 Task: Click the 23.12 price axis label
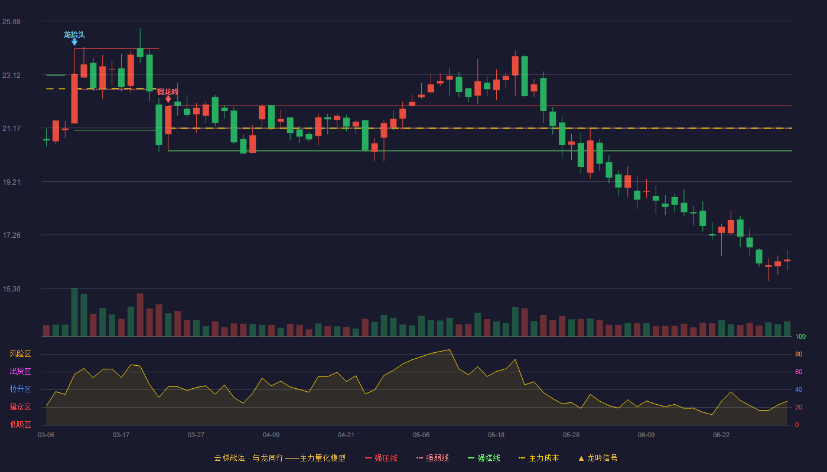click(x=11, y=76)
